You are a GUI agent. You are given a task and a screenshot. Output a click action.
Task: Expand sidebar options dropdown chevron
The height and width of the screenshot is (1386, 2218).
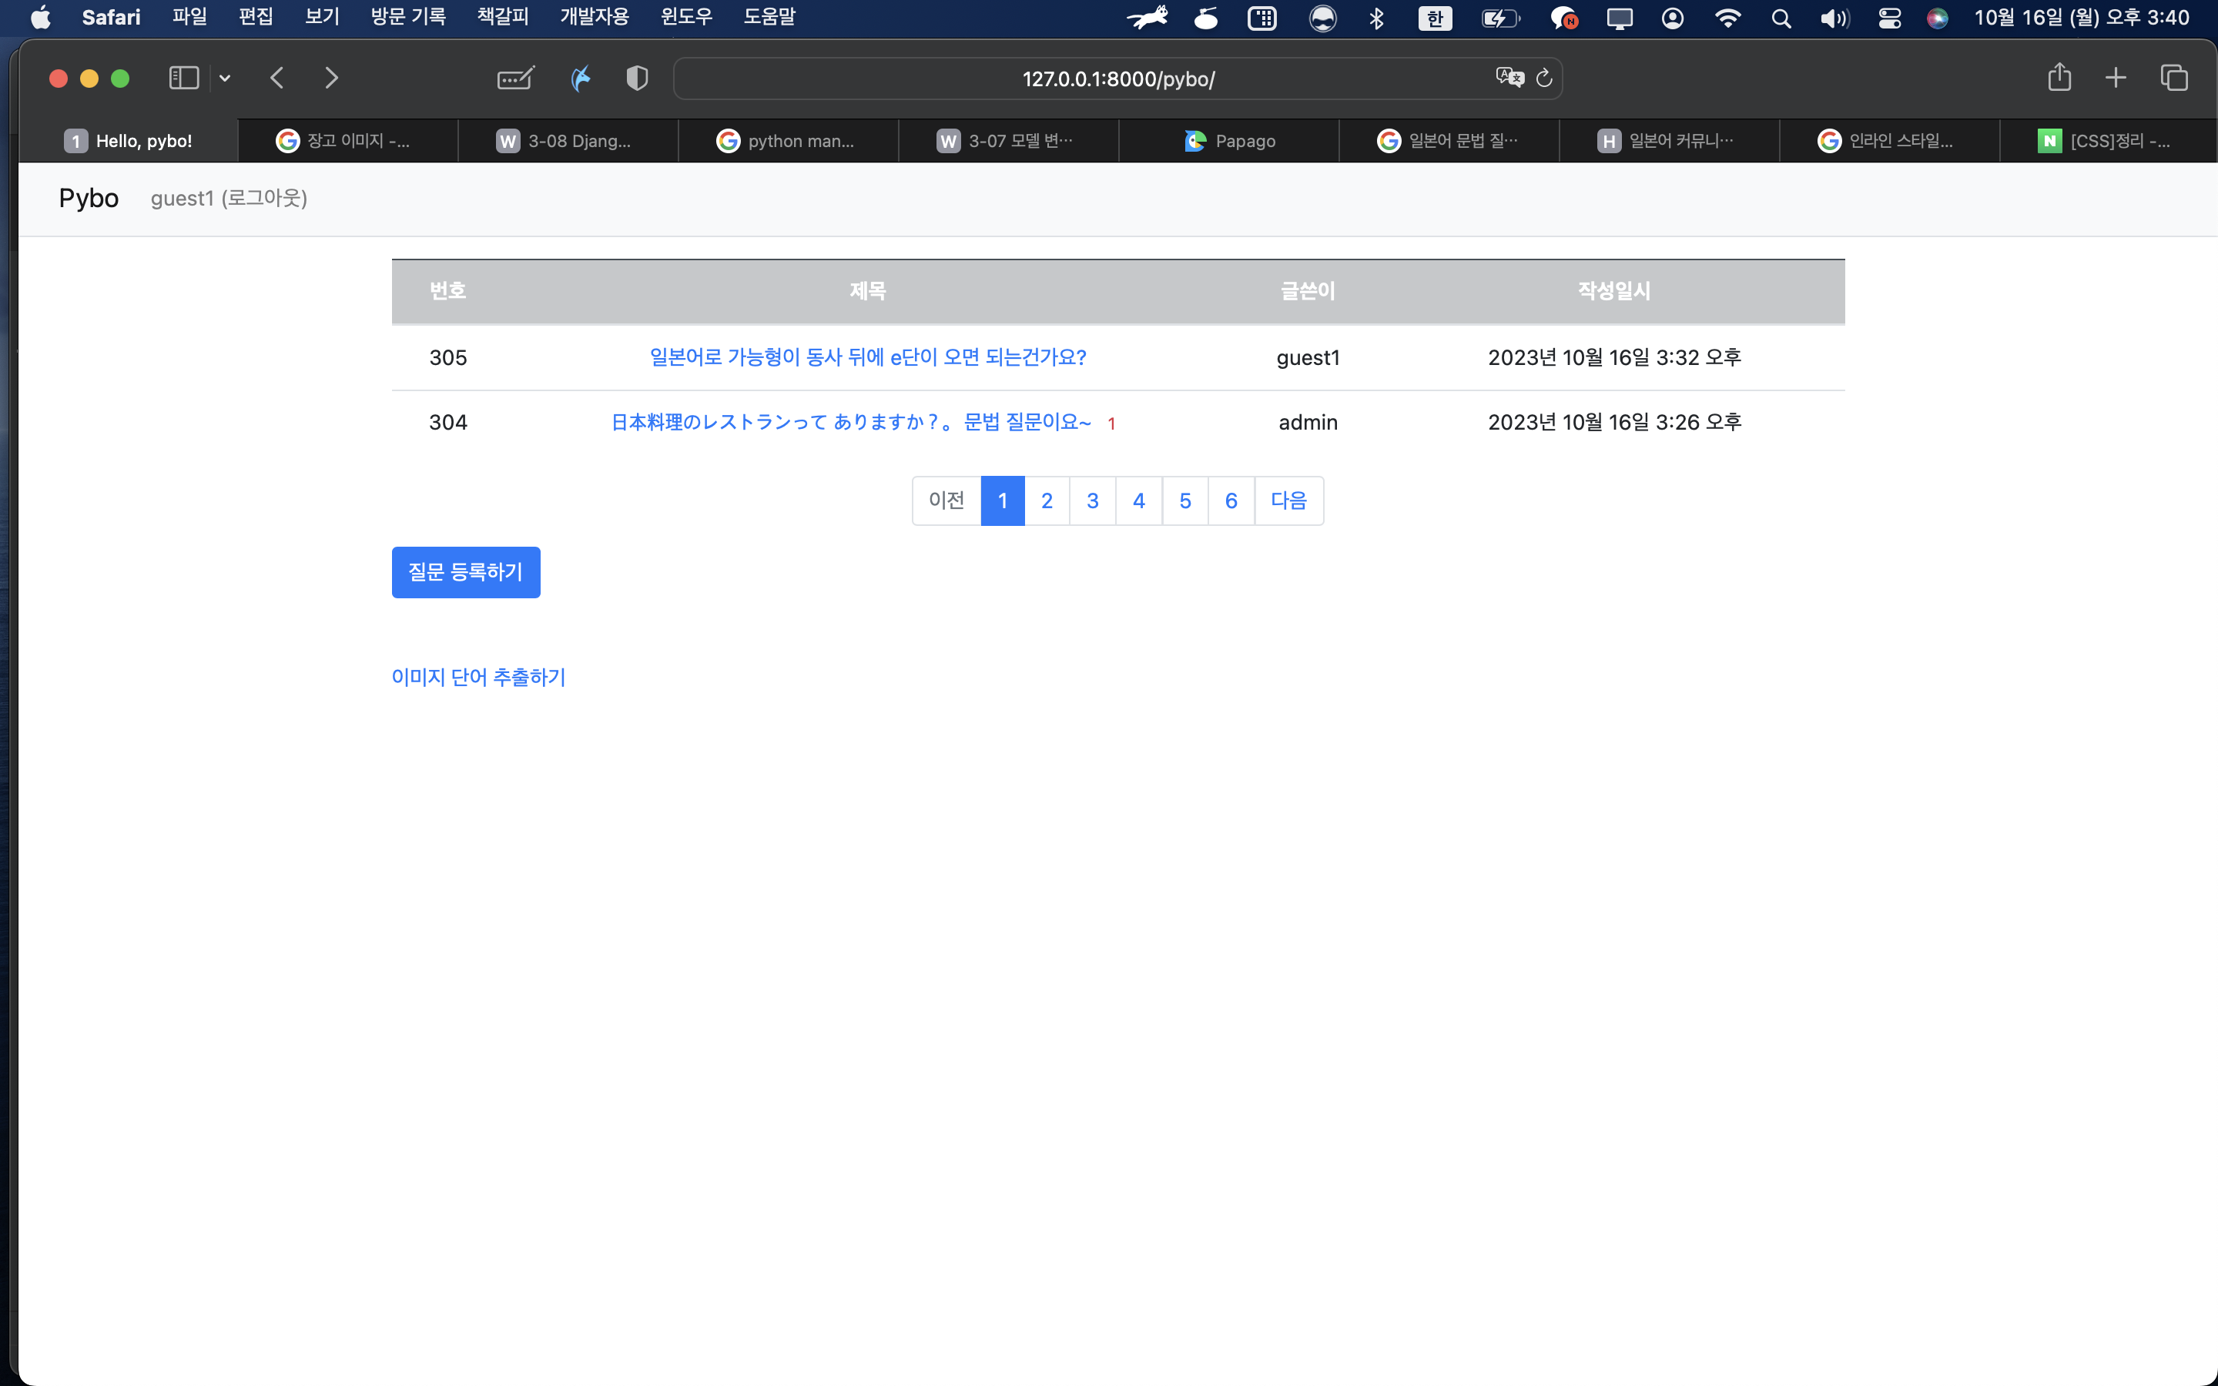[225, 78]
